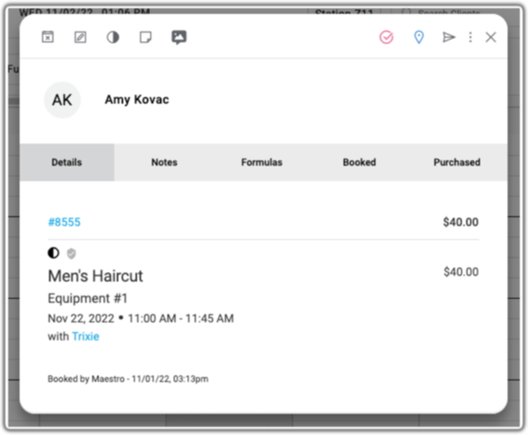Click the AK client avatar
This screenshot has height=435, width=528.
62,100
